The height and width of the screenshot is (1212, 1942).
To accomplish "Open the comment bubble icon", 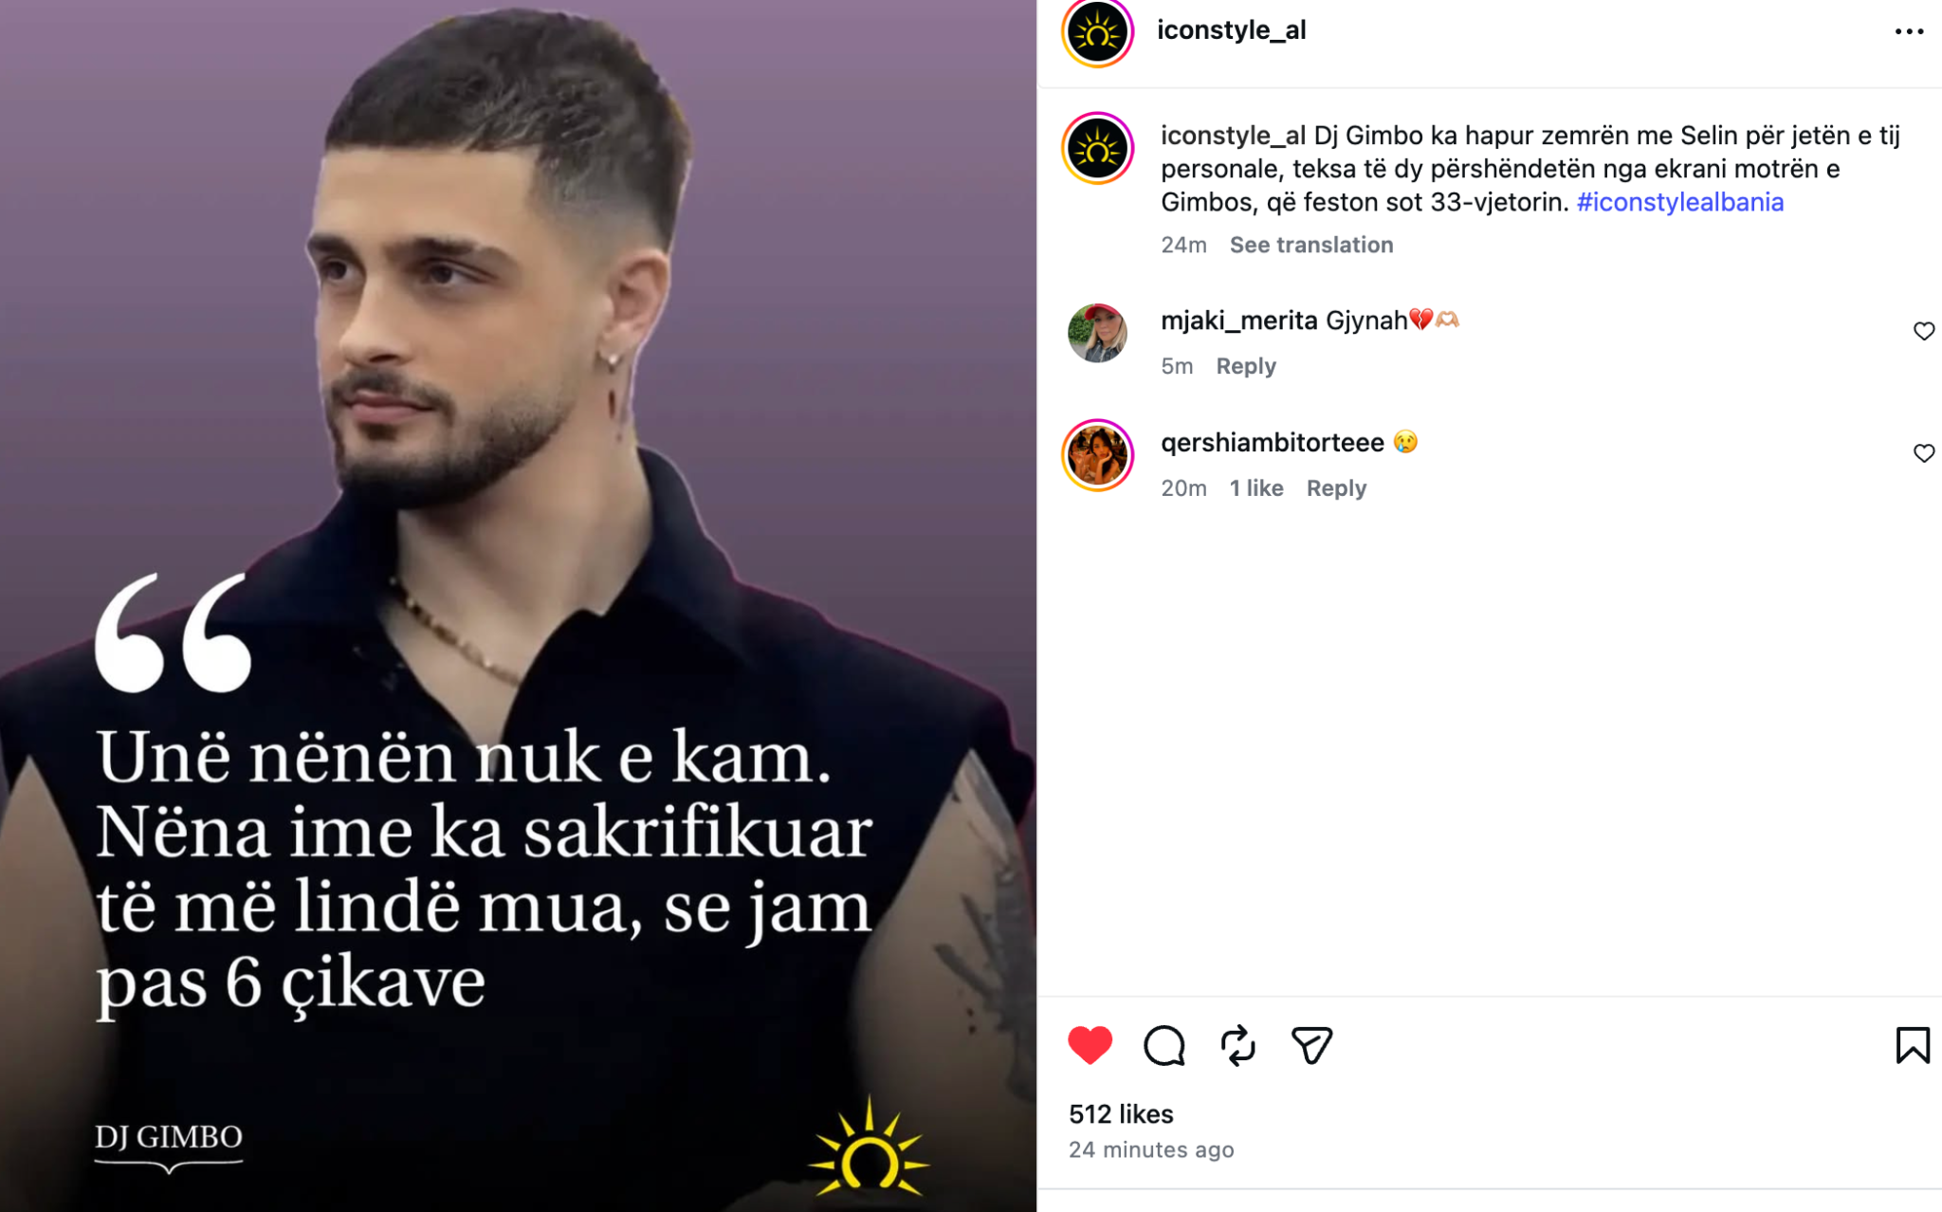I will click(1163, 1046).
